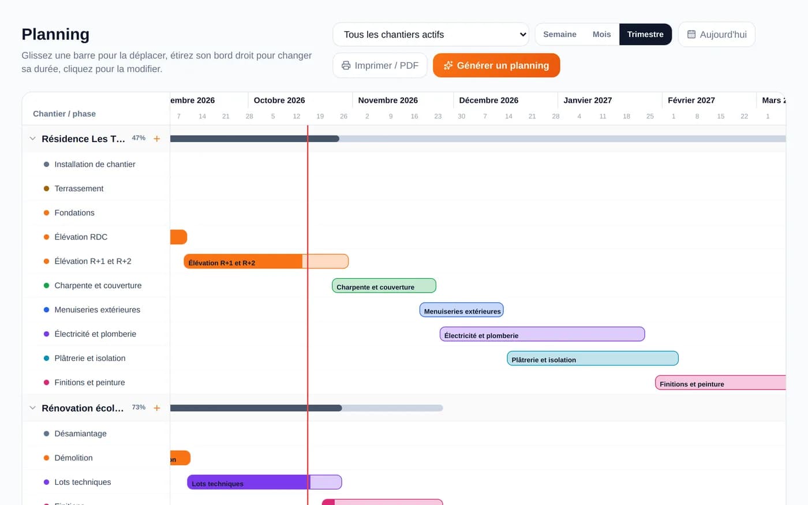The height and width of the screenshot is (505, 808).
Task: Click Imprimer / PDF button
Action: point(380,65)
